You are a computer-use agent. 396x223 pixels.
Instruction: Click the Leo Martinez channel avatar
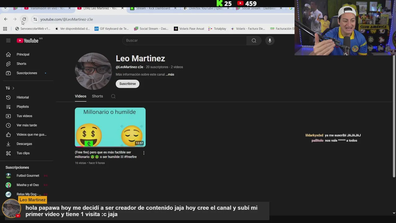click(93, 71)
